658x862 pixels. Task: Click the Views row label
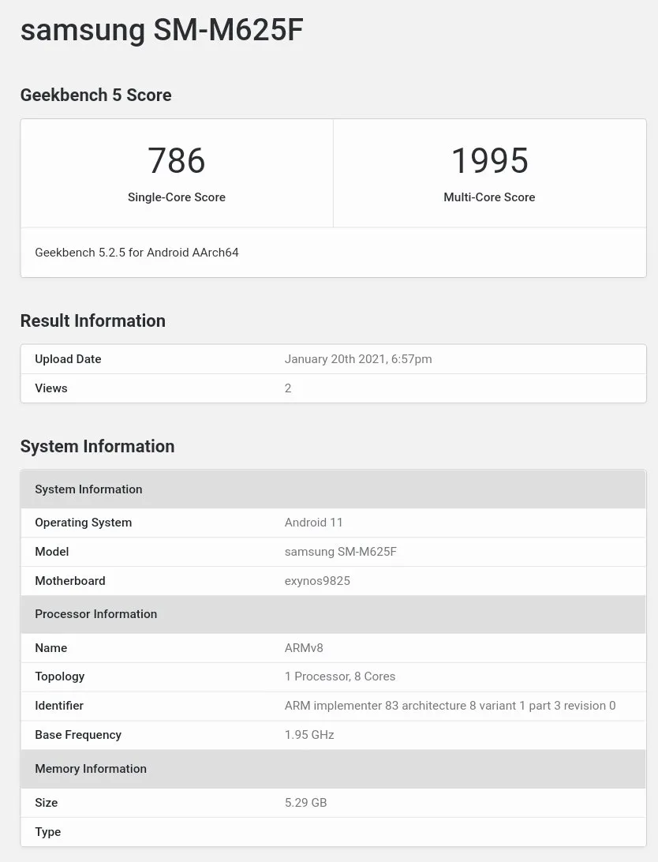click(x=51, y=388)
